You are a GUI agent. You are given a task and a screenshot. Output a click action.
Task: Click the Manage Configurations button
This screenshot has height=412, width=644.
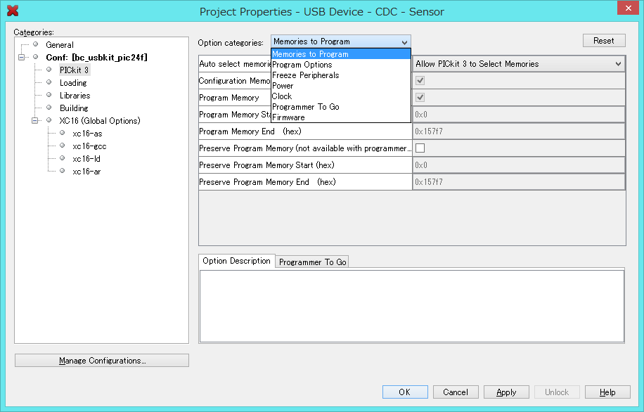coord(102,361)
